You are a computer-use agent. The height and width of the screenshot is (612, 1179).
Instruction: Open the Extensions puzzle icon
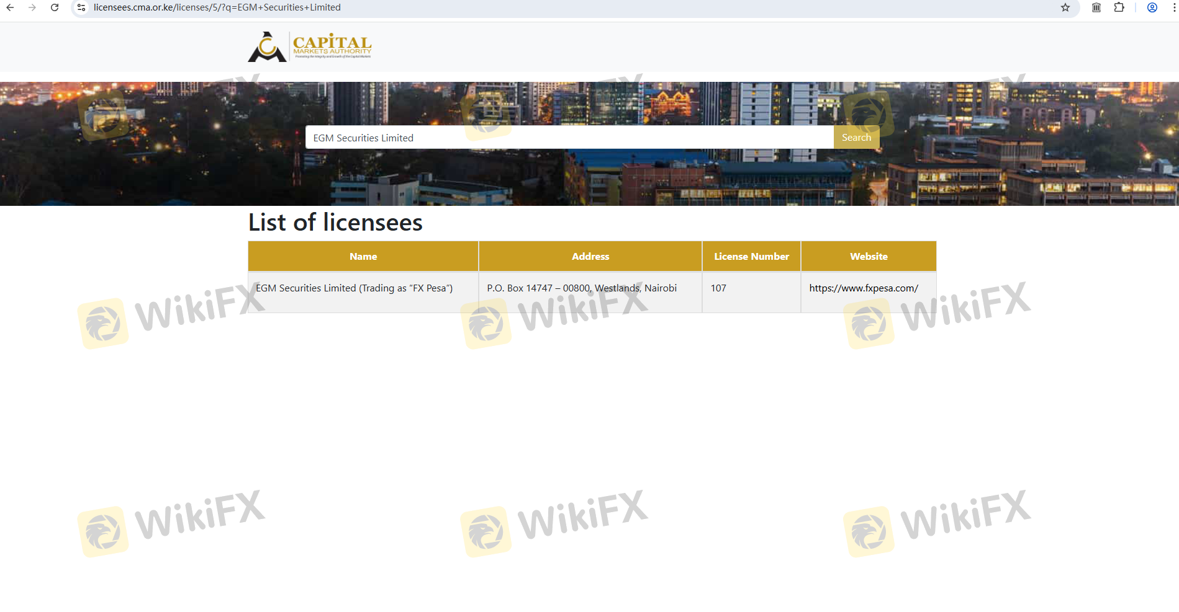[x=1119, y=7]
